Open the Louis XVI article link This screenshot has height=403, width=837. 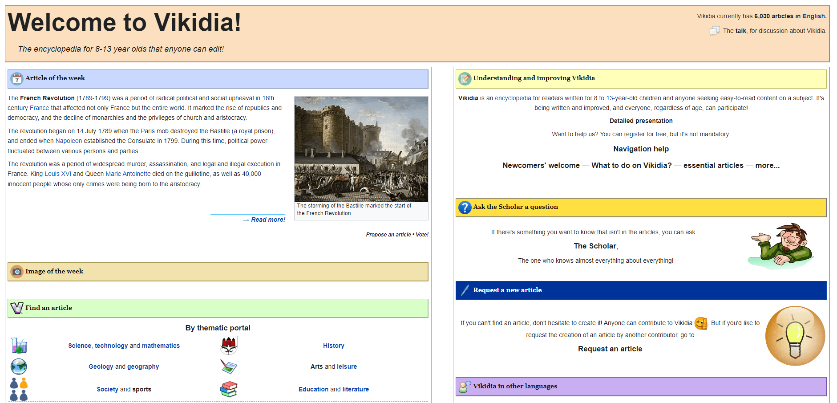click(x=58, y=174)
